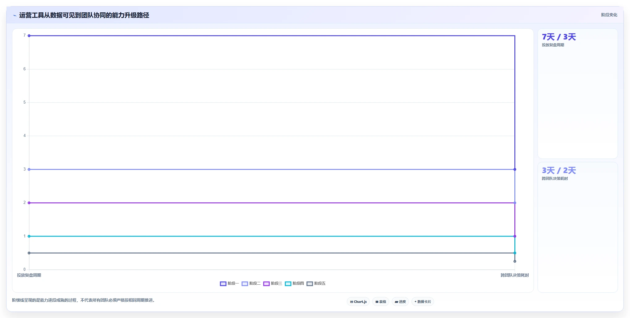The width and height of the screenshot is (630, 318).
Task: Click the 阶段变化 label in the header
Action: coord(609,15)
